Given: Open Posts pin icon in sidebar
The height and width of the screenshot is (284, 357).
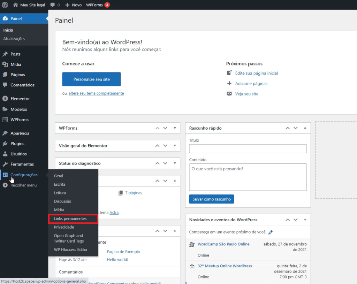Looking at the screenshot, I should (5, 54).
